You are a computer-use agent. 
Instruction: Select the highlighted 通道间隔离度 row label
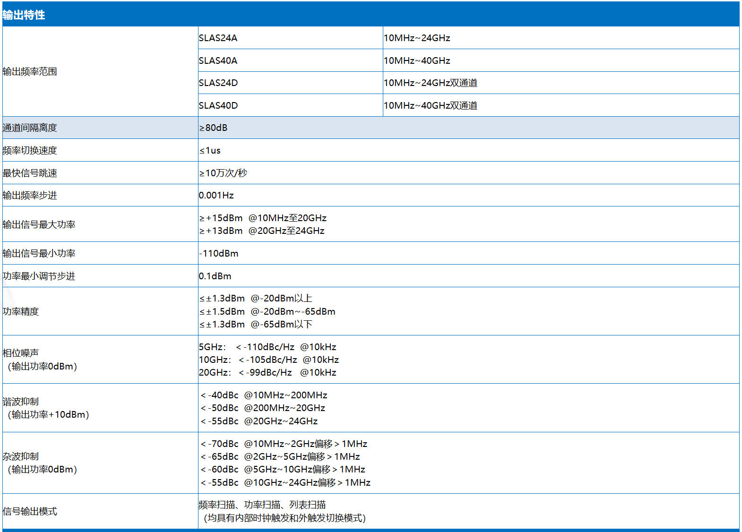pyautogui.click(x=30, y=128)
